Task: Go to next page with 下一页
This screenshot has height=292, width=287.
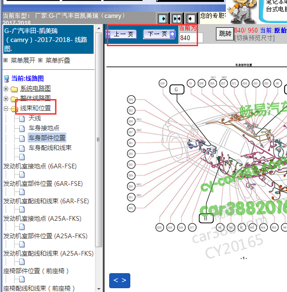Action: point(159,34)
